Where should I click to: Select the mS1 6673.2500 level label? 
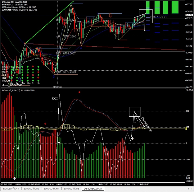point(66,72)
